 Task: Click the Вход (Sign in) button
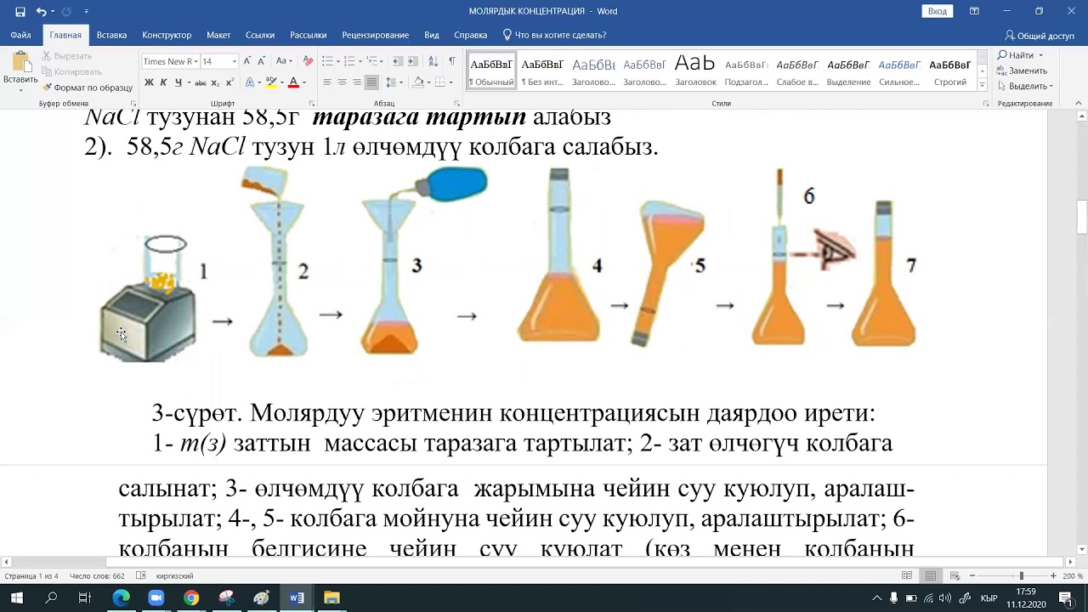(x=938, y=11)
